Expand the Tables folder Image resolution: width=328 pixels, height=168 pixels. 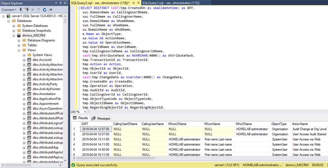(x=19, y=45)
